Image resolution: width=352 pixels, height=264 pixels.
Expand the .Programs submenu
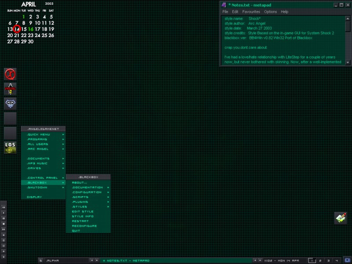[x=43, y=139]
